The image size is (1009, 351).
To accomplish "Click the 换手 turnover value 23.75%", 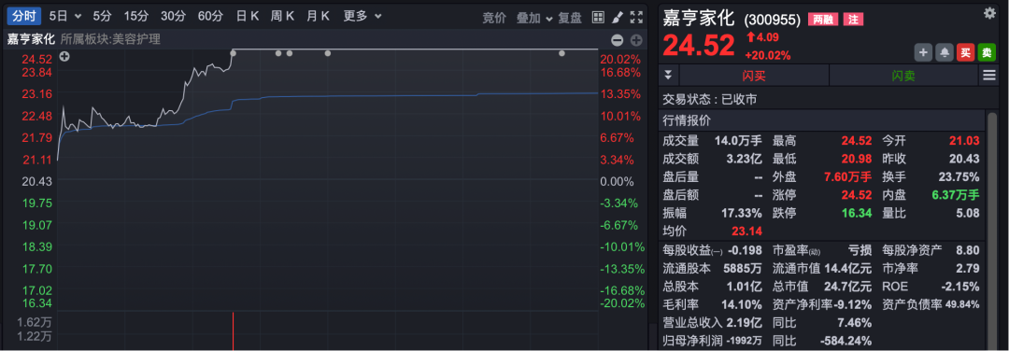I will click(x=959, y=176).
